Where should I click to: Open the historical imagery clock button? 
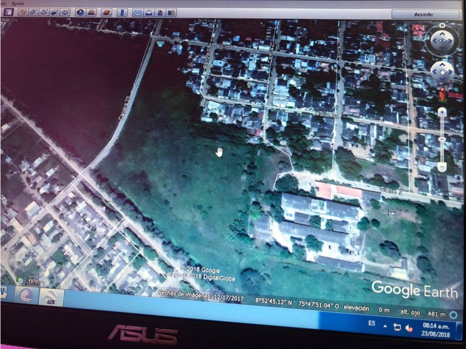click(x=80, y=12)
